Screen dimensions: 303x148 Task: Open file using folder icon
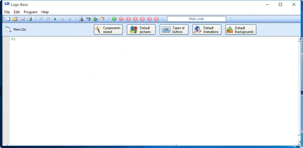click(x=15, y=19)
